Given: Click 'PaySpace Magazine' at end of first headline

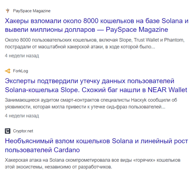Looking at the screenshot, I should tap(137, 29).
